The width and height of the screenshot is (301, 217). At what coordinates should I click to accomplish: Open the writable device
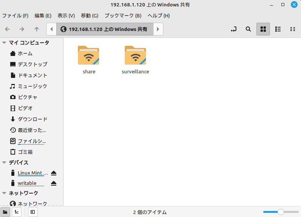point(27,183)
